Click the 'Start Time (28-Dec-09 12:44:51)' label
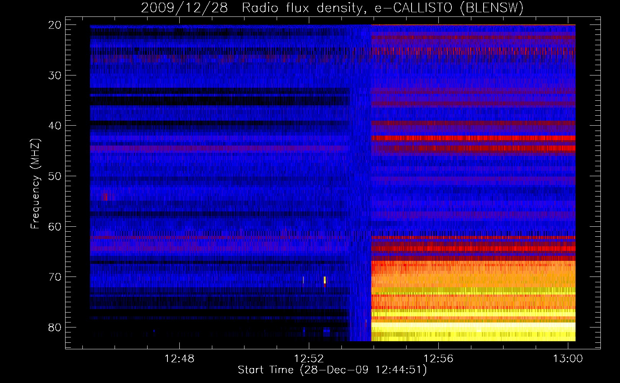Viewport: 620px width, 383px height. pos(332,370)
